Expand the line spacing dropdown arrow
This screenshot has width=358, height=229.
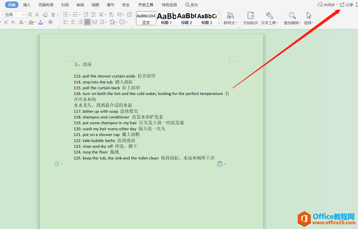[x=106, y=22]
